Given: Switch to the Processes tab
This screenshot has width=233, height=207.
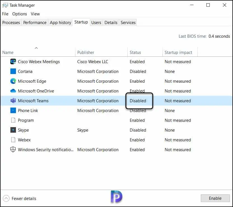Looking at the screenshot, I should pyautogui.click(x=11, y=23).
